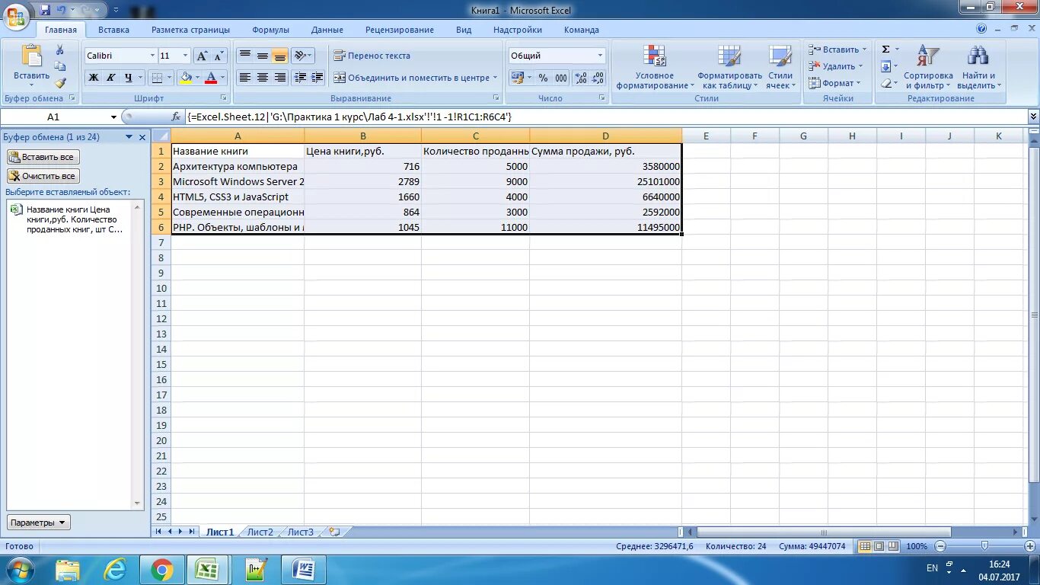Click Объединить и поместить в центре
Screen dimensions: 1040x585
416,78
